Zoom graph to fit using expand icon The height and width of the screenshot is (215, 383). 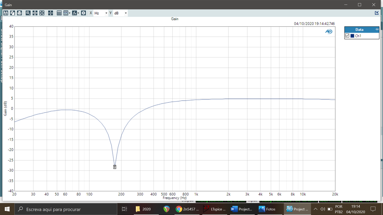[x=42, y=13]
